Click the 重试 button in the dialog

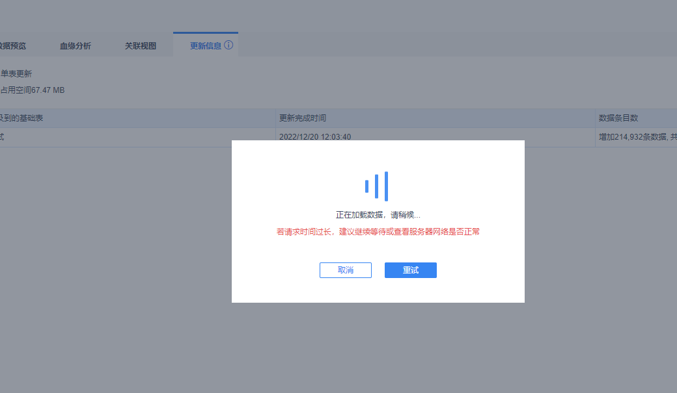[411, 270]
